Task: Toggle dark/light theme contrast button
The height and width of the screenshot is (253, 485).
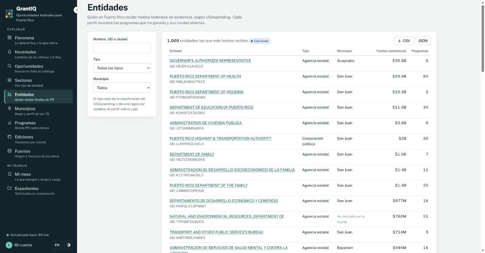Action: click(68, 245)
